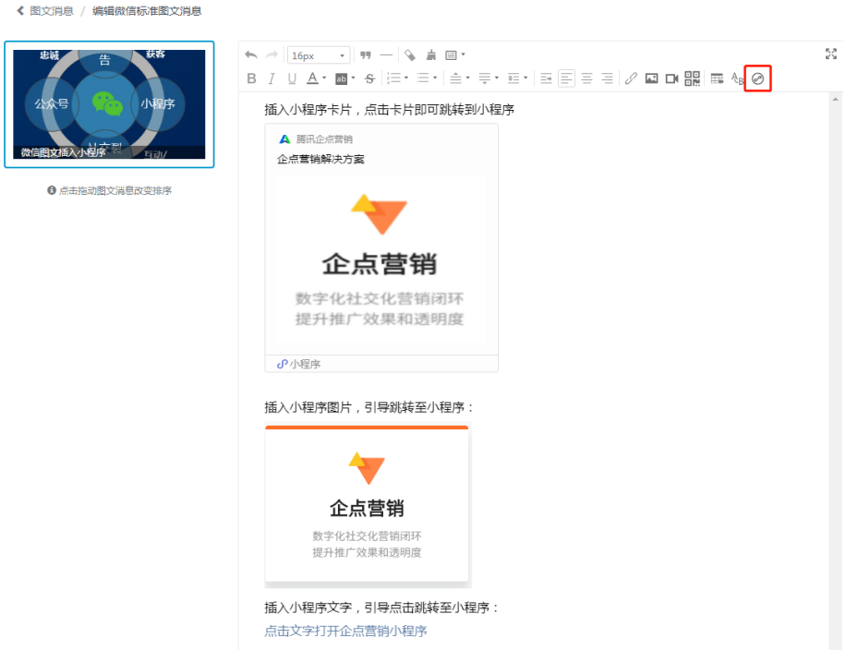The height and width of the screenshot is (650, 846).
Task: Select the 企点营销 mini program image
Action: pos(367,504)
